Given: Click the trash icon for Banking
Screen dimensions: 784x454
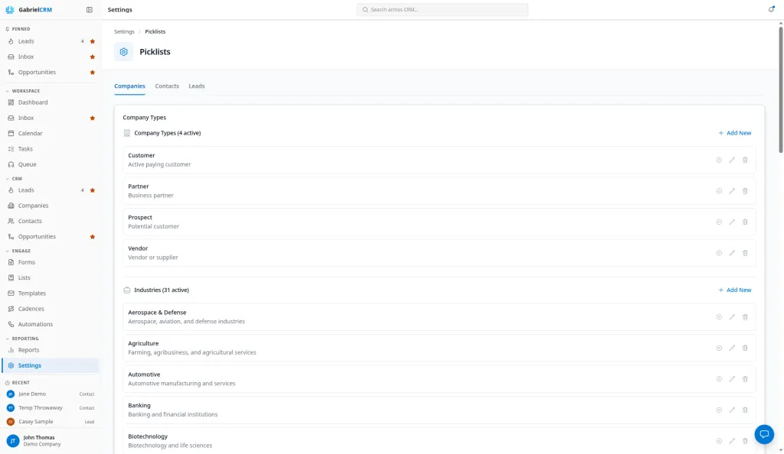Looking at the screenshot, I should point(745,410).
